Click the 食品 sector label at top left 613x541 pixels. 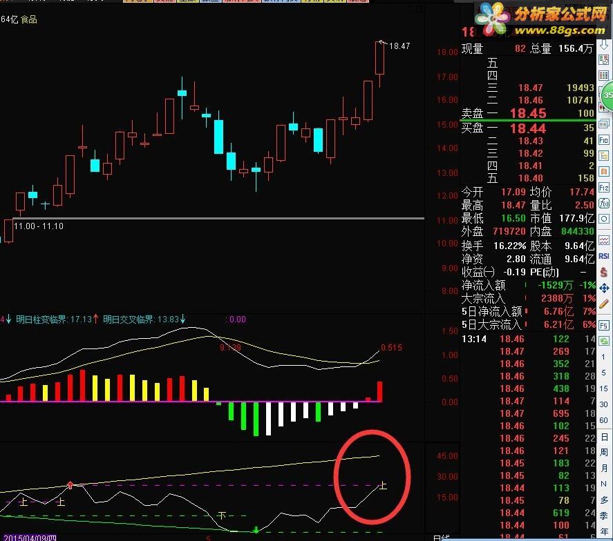coord(29,19)
